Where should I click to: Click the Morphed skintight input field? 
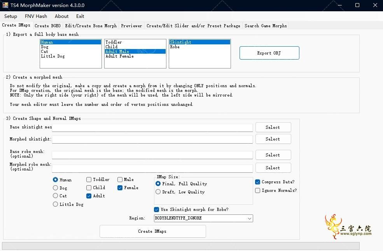click(152, 139)
